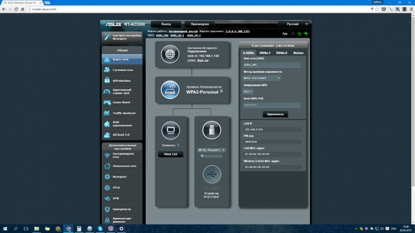This screenshot has height=233, width=415.
Task: Click the ASUS_5G-1 SSID link in header
Action: pyautogui.click(x=177, y=35)
